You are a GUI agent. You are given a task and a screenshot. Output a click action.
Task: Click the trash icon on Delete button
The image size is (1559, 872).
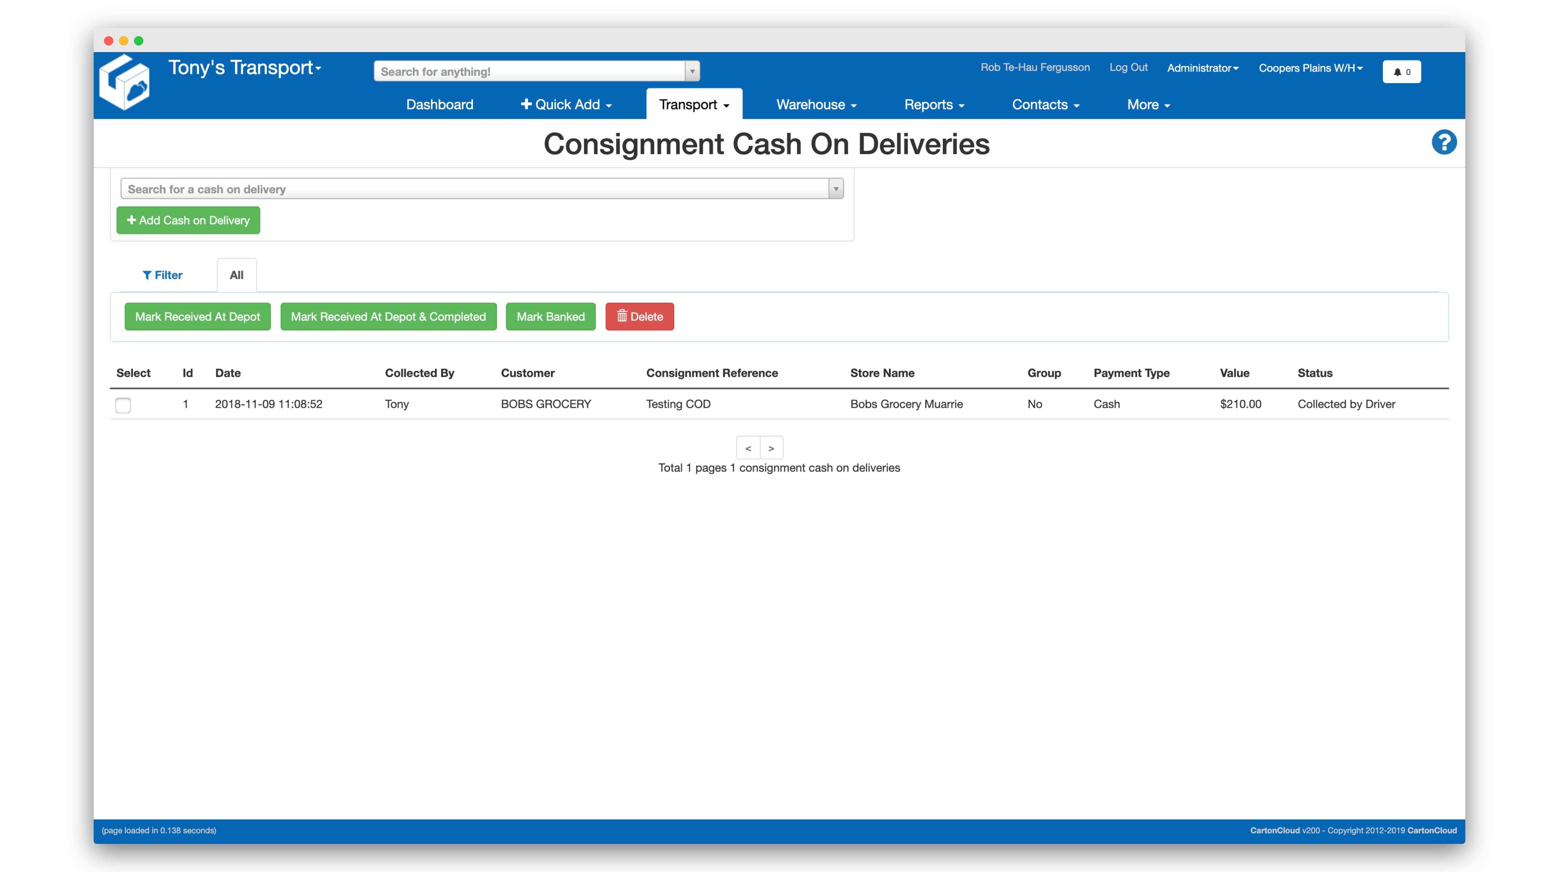tap(622, 316)
